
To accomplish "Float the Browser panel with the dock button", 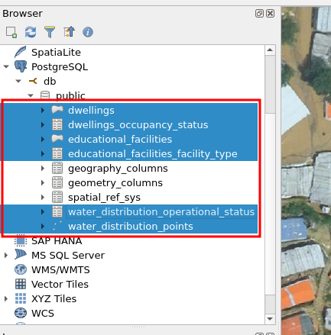I will [259, 13].
